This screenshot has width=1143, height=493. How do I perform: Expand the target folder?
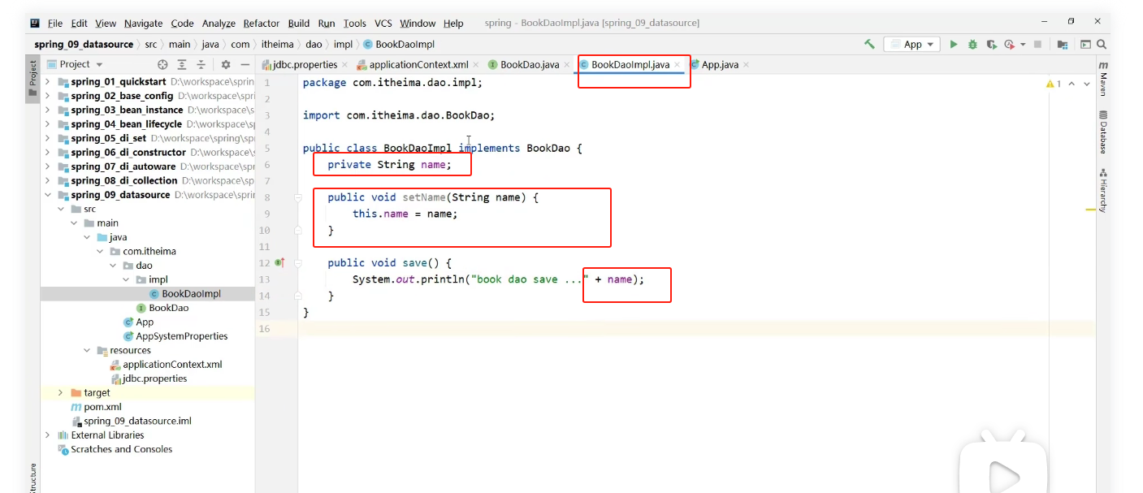pos(61,392)
